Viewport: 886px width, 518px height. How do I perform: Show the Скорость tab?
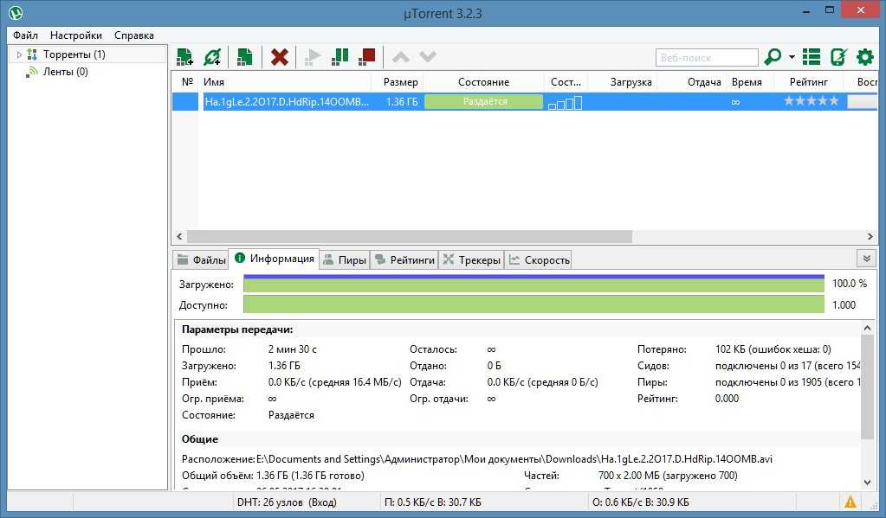(x=538, y=259)
